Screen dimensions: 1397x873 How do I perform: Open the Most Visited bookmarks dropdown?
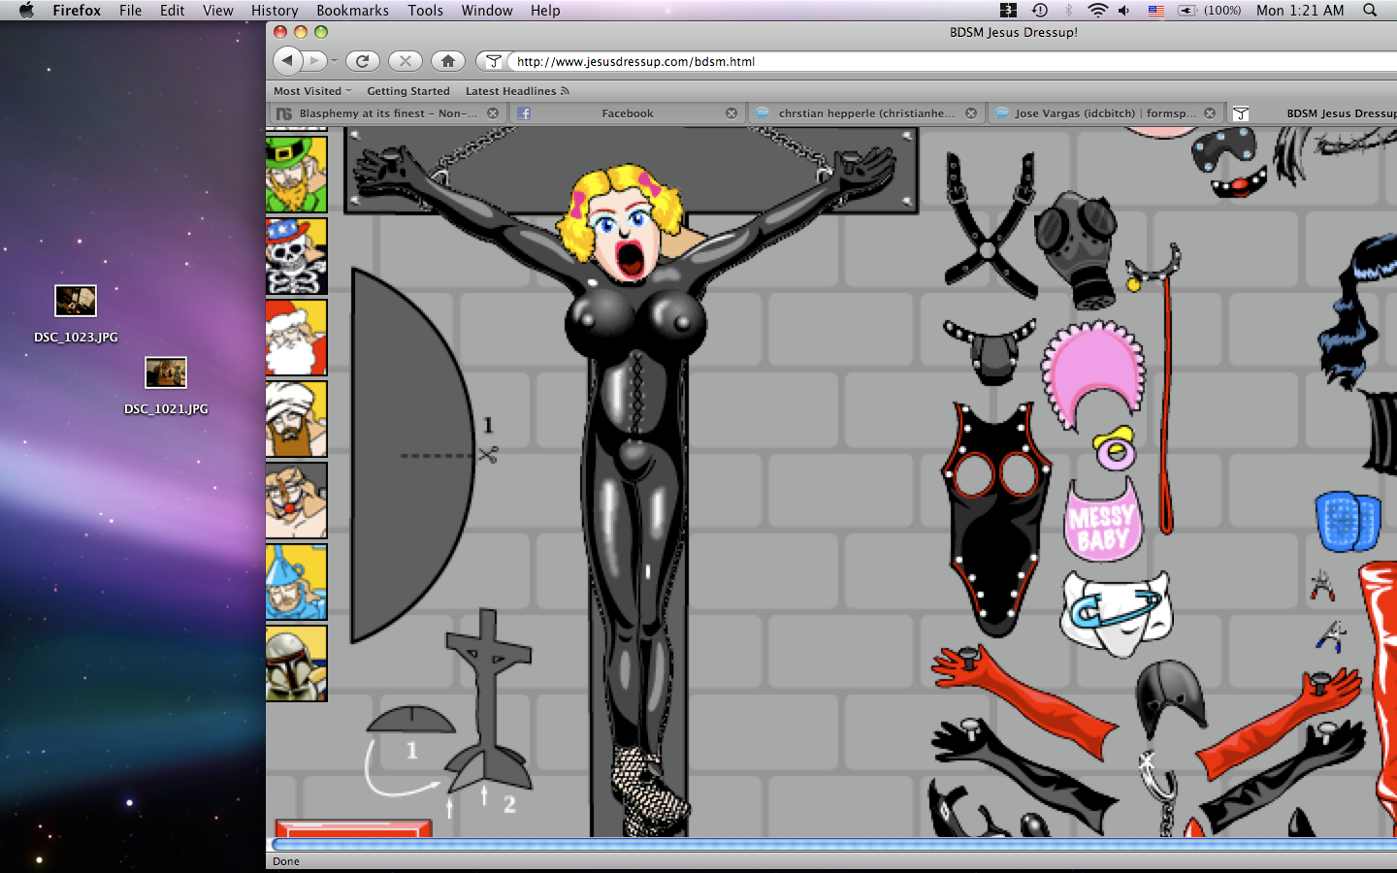pos(312,91)
